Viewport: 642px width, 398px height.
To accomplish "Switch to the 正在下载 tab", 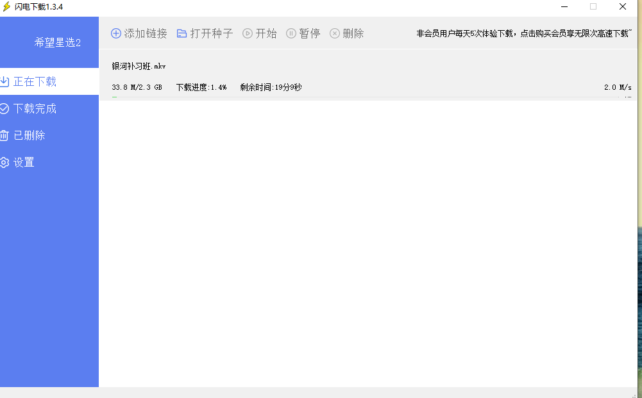I will 49,81.
